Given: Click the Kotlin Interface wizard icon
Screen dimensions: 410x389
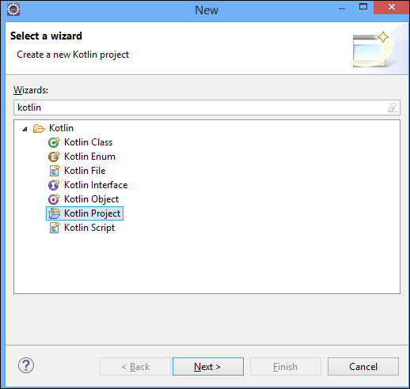Looking at the screenshot, I should [54, 185].
